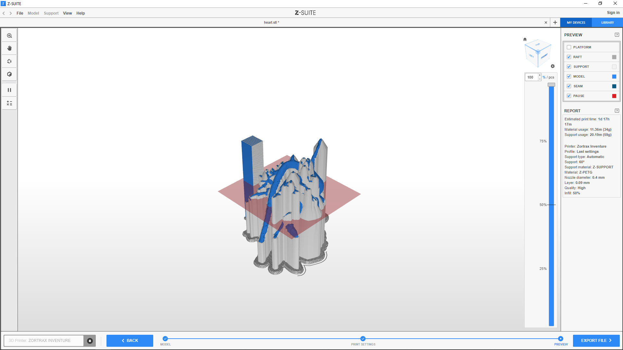Viewport: 623px width, 350px height.
Task: Click the Export File button
Action: tap(596, 341)
